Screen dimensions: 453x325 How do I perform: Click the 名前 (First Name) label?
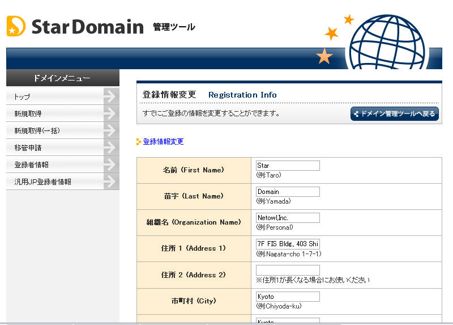[193, 170]
